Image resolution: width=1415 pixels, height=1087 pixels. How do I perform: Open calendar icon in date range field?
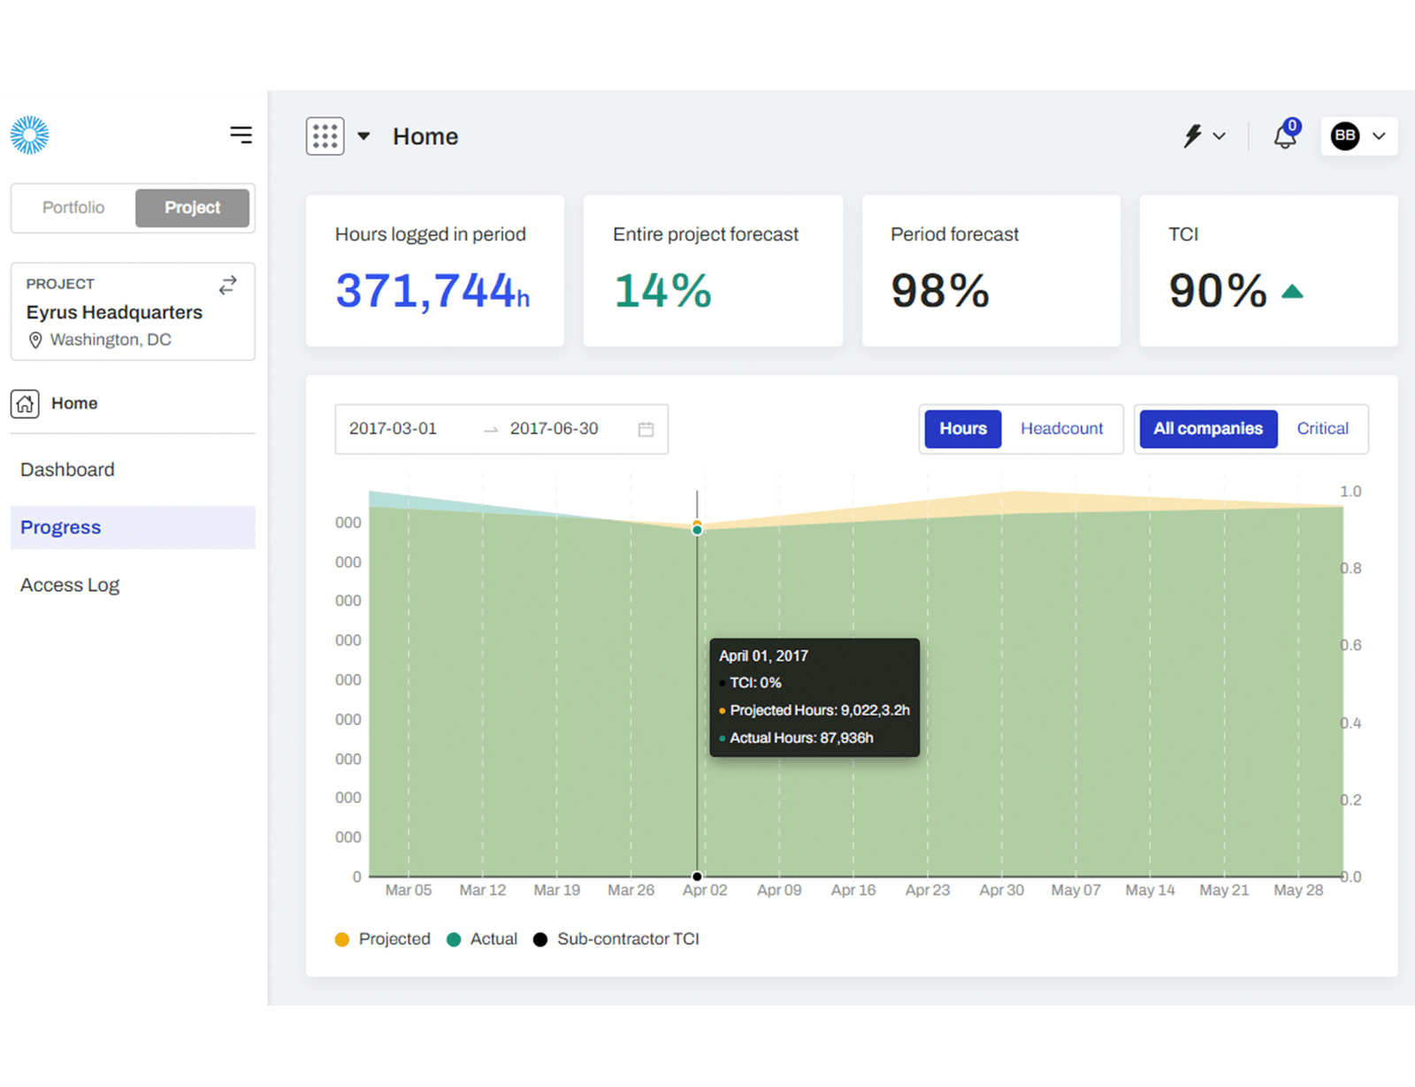(646, 429)
